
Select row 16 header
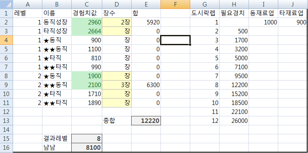[x=7, y=148]
